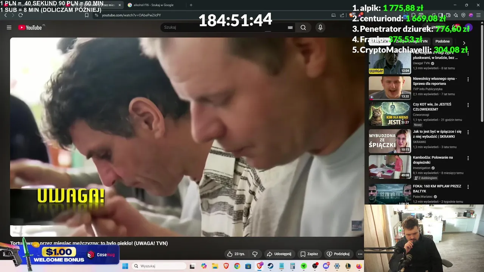Open options for 'FOKA: 160 KM' video
Image resolution: width=484 pixels, height=272 pixels.
pos(468,187)
